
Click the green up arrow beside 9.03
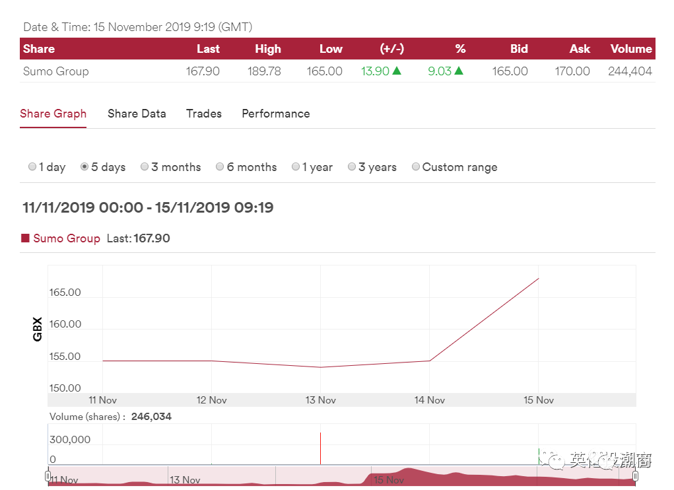pyautogui.click(x=459, y=71)
